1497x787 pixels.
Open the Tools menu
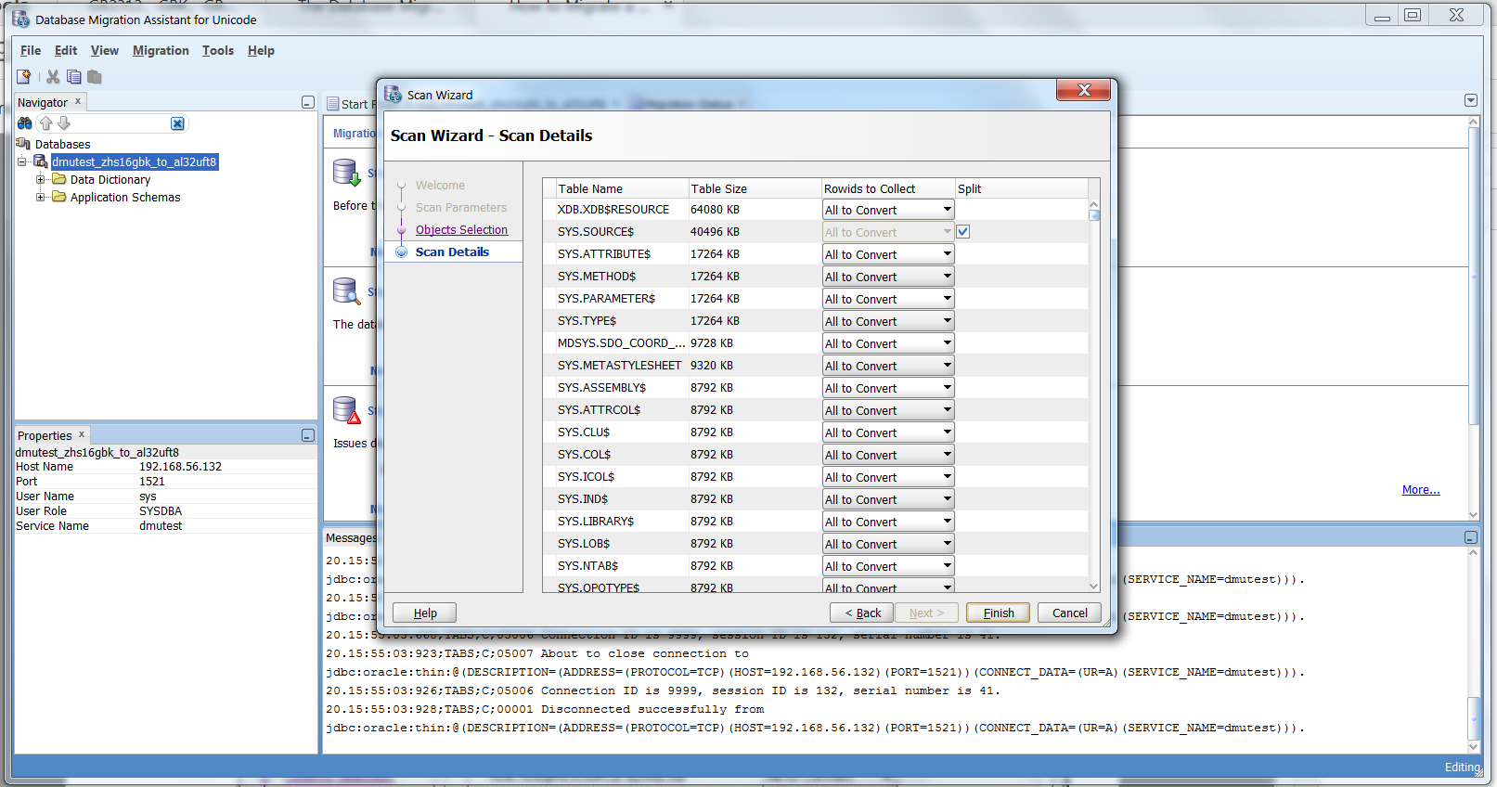click(x=218, y=50)
